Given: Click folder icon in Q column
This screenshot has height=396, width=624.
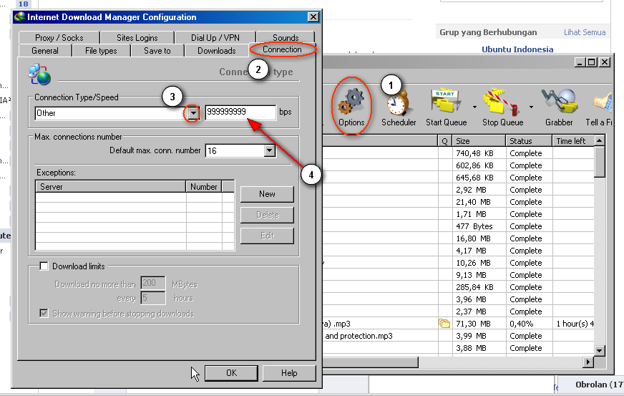Looking at the screenshot, I should [444, 324].
